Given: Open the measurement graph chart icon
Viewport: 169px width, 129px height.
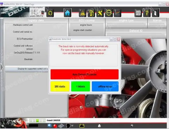Looking at the screenshot, I should [117, 13].
